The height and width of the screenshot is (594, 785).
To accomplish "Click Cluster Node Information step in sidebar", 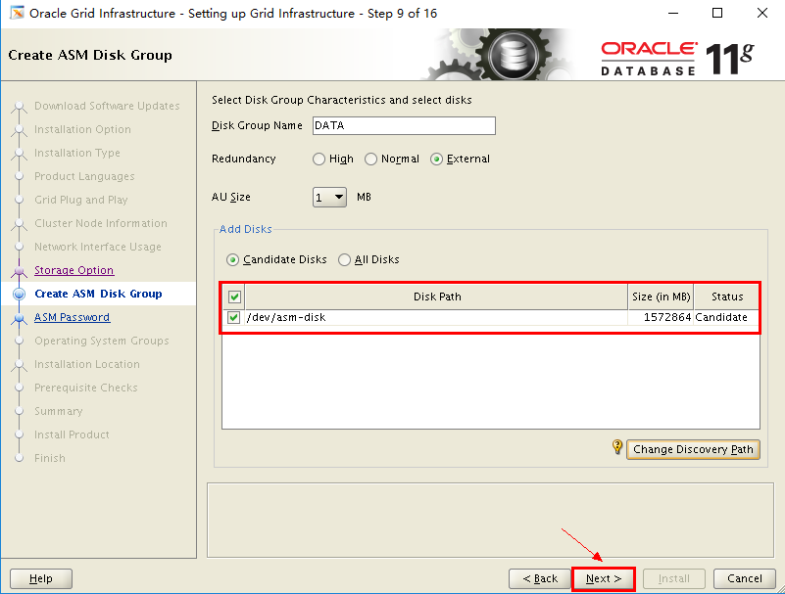I will [x=101, y=223].
